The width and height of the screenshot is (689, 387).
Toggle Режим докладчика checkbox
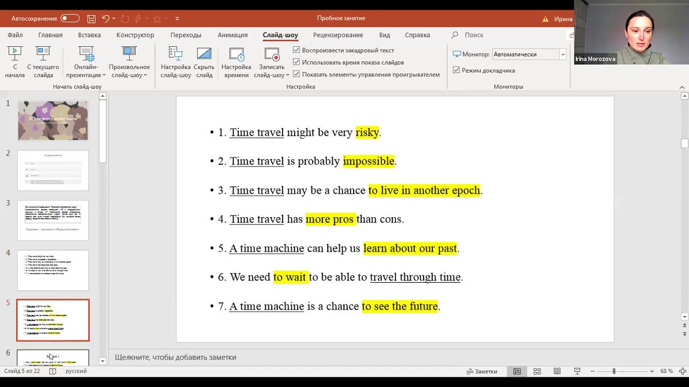pos(456,70)
